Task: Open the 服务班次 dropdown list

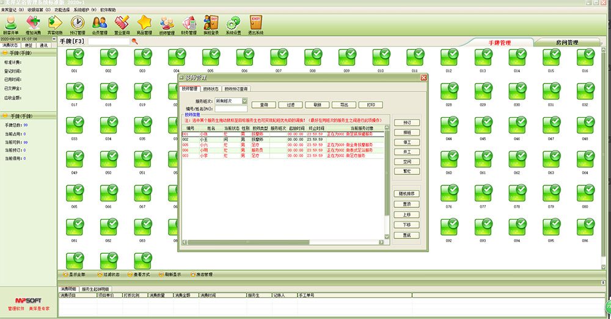Action: (x=244, y=101)
